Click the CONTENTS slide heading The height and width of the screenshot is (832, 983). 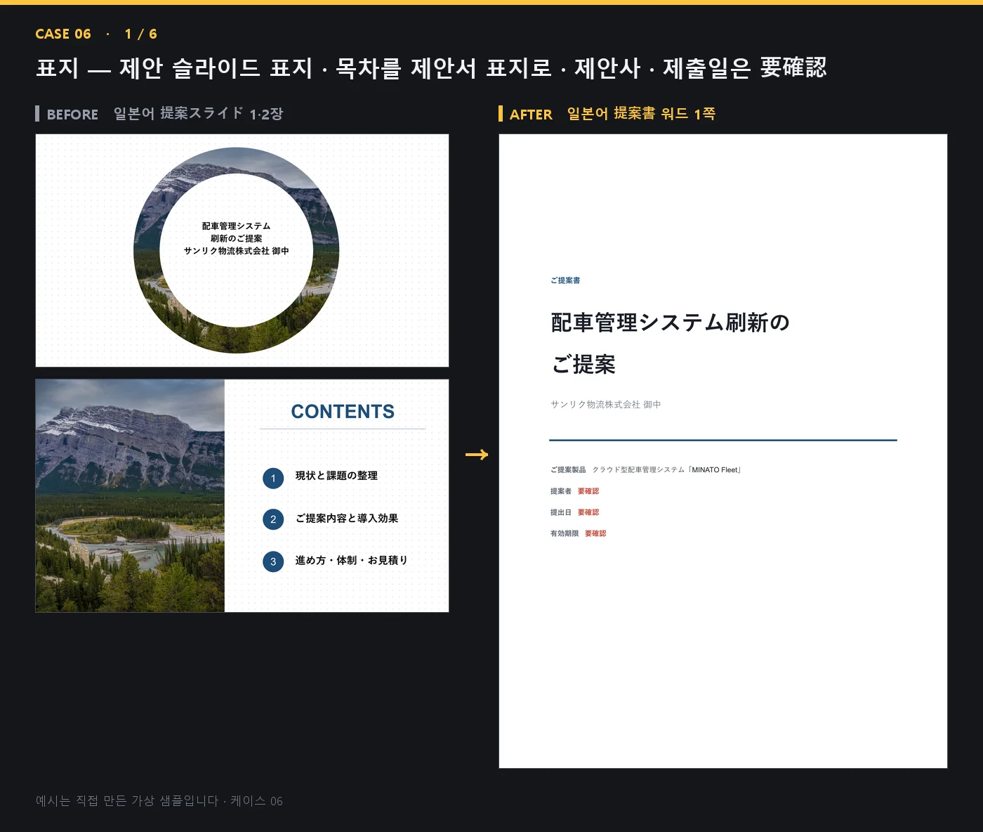(x=343, y=412)
